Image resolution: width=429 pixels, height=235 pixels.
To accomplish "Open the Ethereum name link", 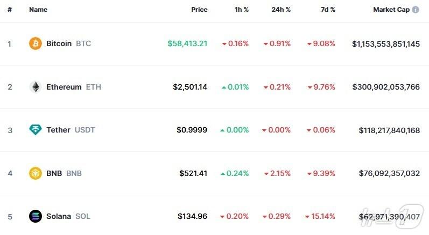I will [64, 87].
